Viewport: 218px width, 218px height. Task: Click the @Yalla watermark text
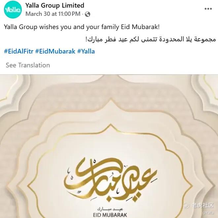pyautogui.click(x=208, y=213)
